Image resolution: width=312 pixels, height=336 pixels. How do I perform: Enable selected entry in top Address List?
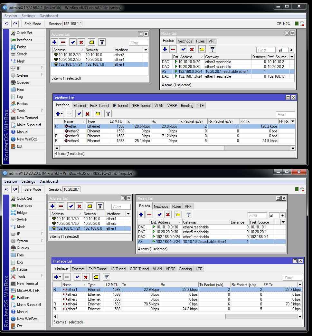(73, 42)
